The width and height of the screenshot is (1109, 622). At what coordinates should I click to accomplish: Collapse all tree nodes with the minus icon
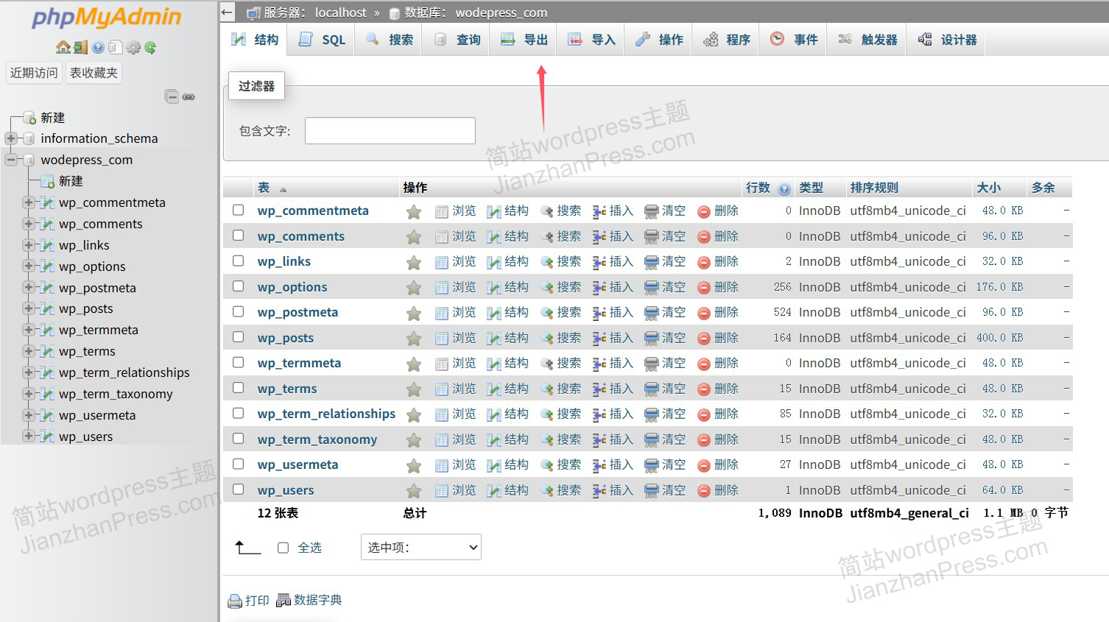(172, 96)
